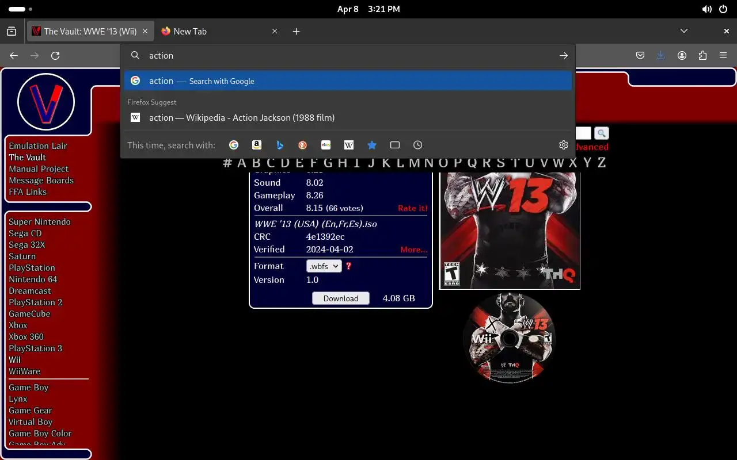Screen dimensions: 737x460
Task: View the WWE '13 Wii disc image
Action: 510,339
